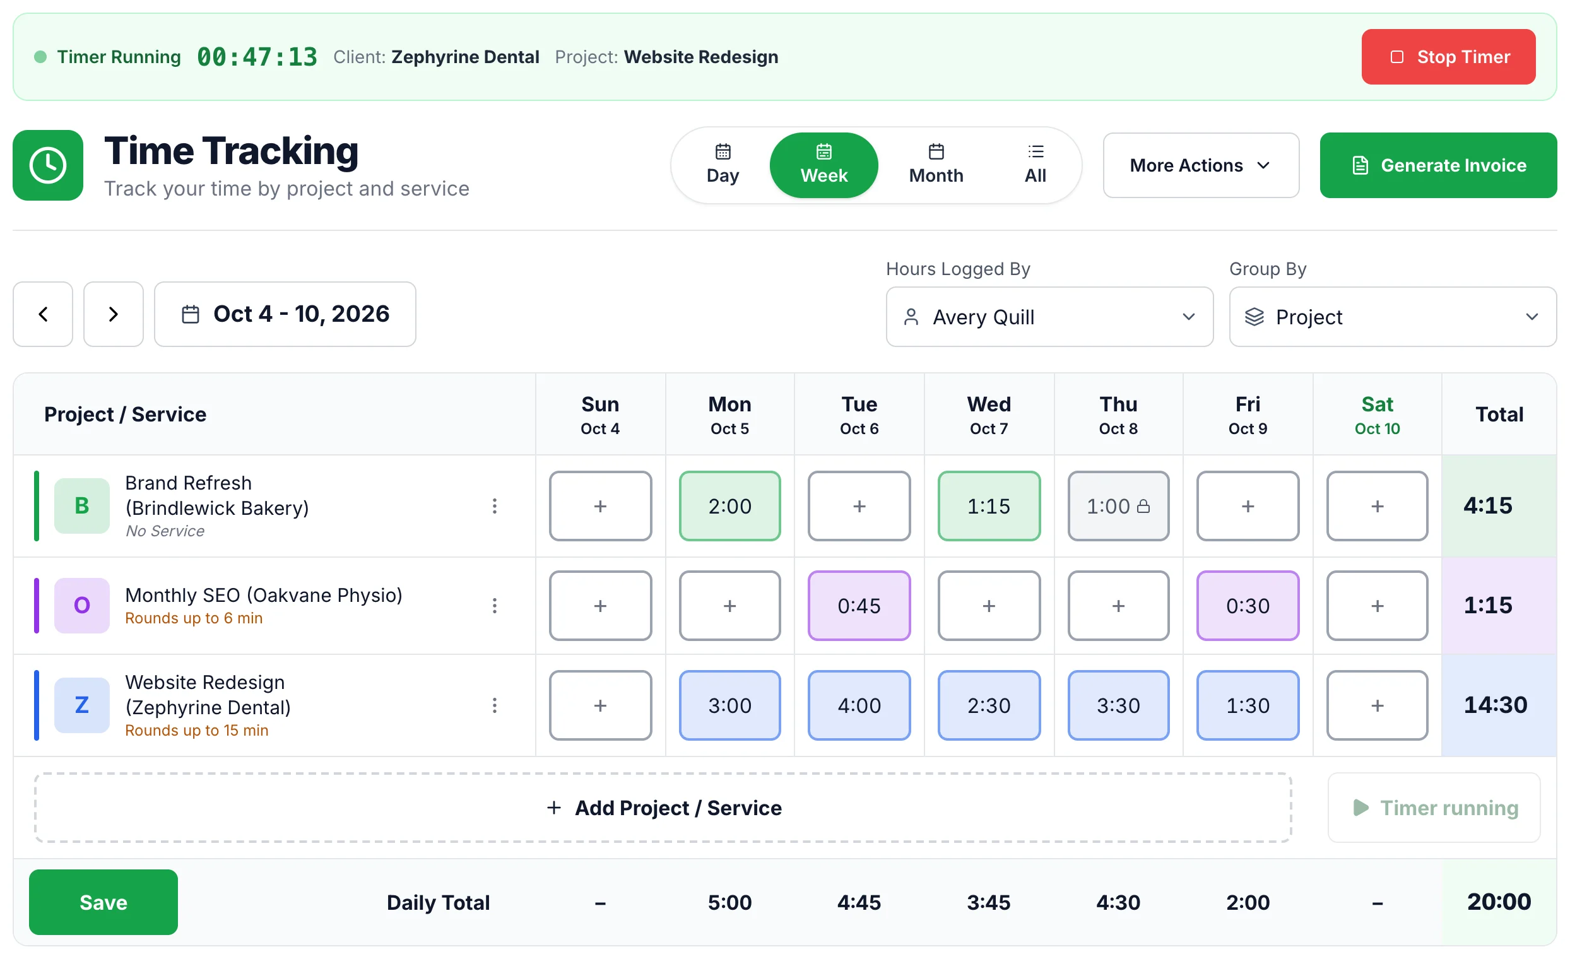Click the Z avatar badge for Website Redesign
Screen dimensions: 1570x959
point(82,705)
